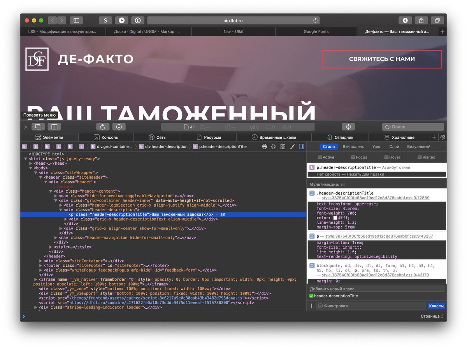Expand the header-descriptionText div node
The height and width of the screenshot is (348, 467).
(x=66, y=219)
